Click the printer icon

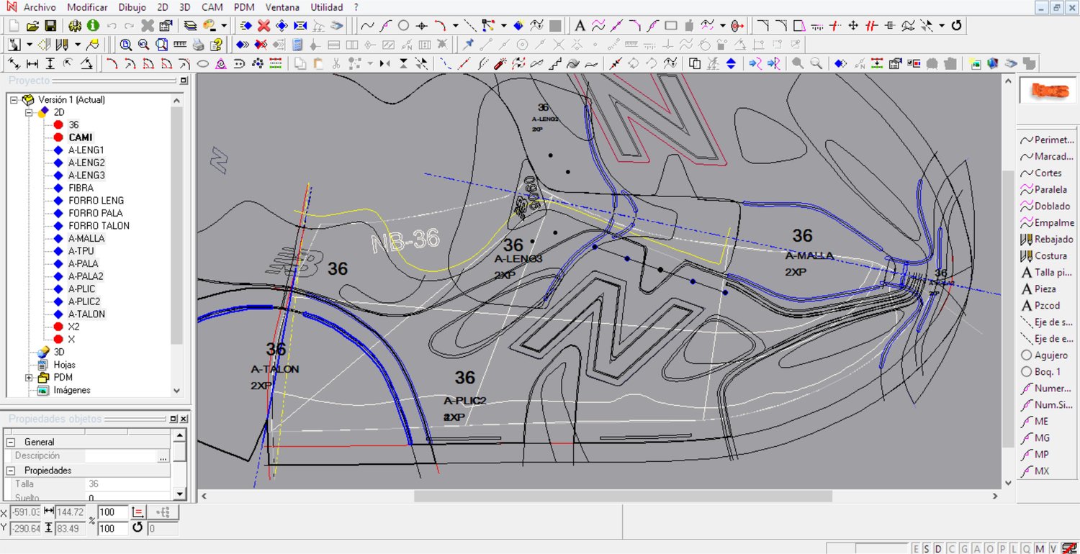198,45
